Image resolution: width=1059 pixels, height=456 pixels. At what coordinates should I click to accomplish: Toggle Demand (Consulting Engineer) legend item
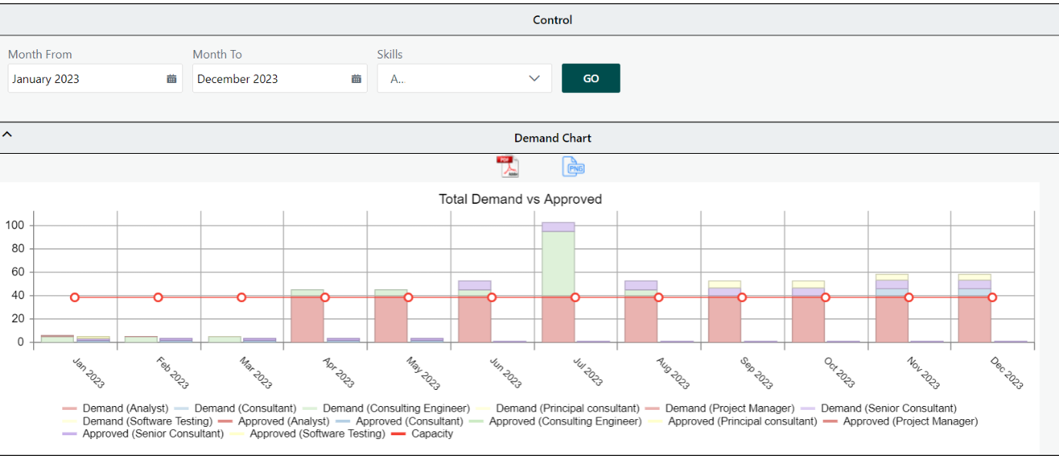[x=386, y=408]
